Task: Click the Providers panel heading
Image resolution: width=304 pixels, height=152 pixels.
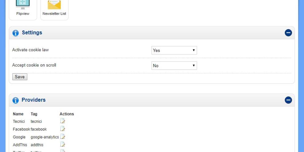Action: pyautogui.click(x=33, y=100)
